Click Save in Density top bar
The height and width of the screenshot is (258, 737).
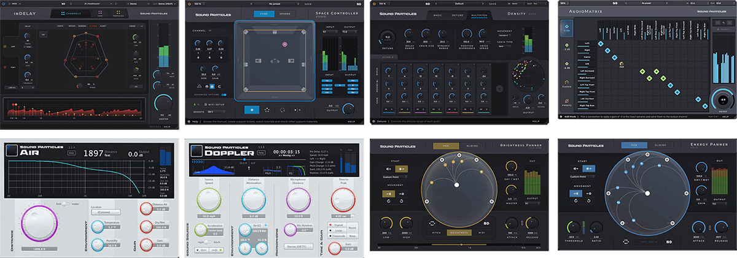(x=493, y=4)
